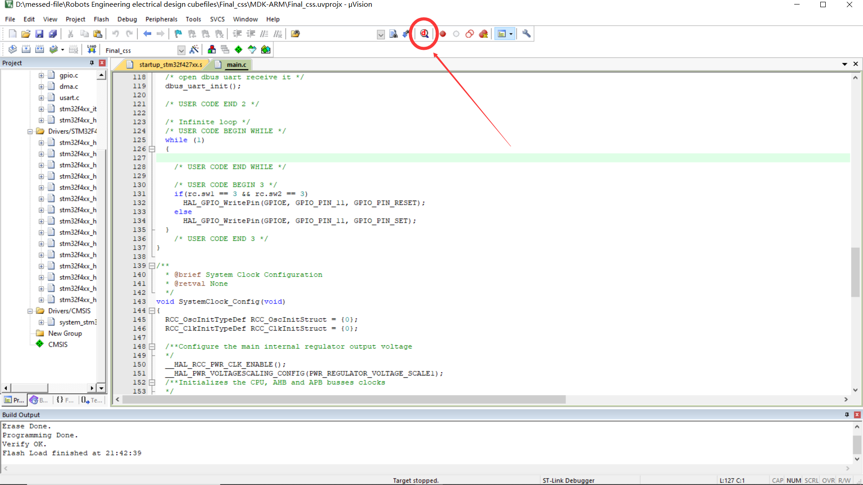The width and height of the screenshot is (863, 485).
Task: Collapse the Drivers/CMSIS group
Action: tap(30, 311)
